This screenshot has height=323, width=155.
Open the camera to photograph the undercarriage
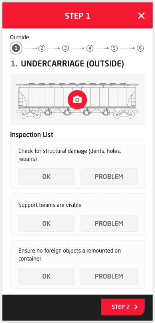click(x=77, y=100)
